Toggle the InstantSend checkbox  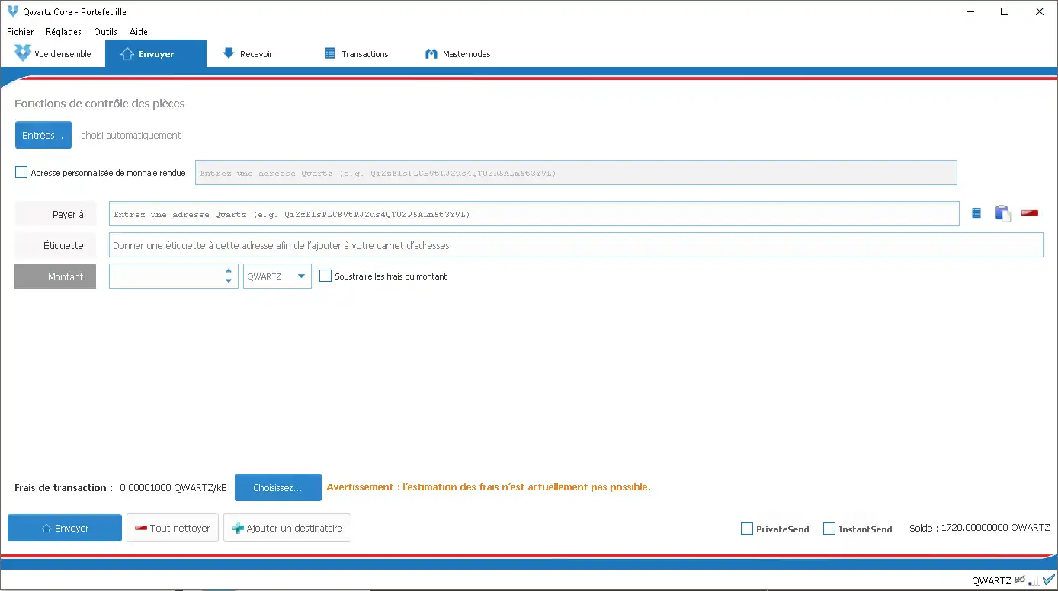click(x=829, y=529)
